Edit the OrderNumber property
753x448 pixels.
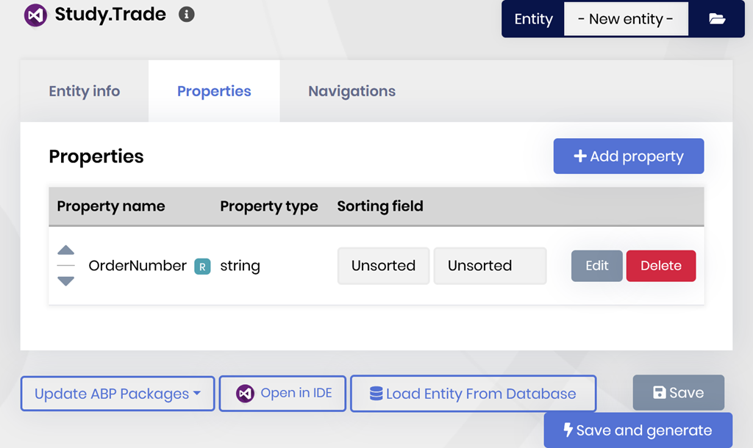597,266
